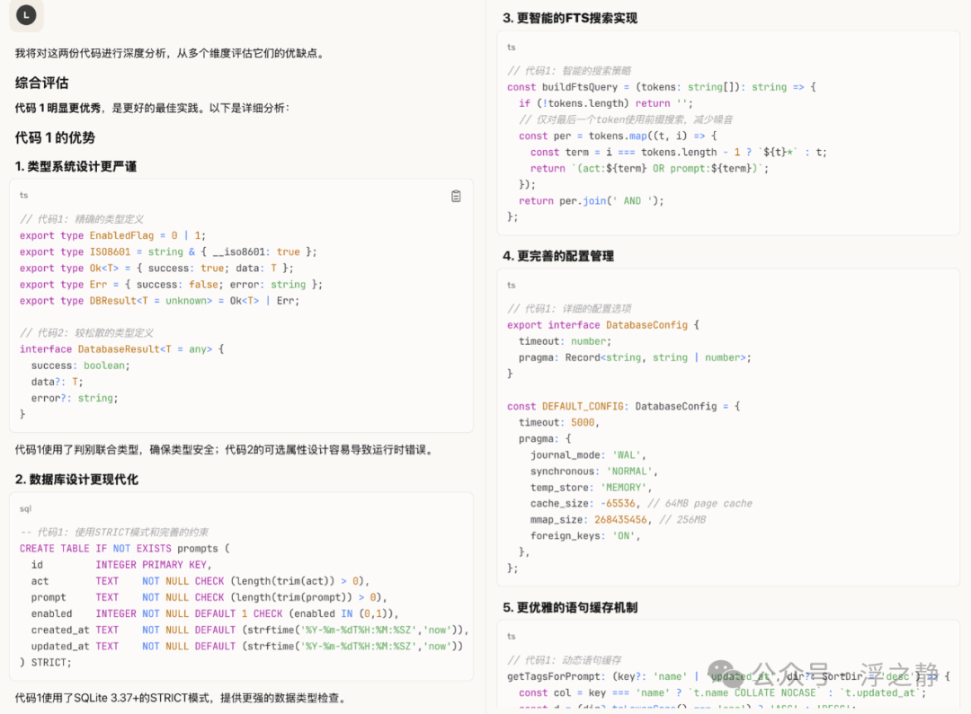Click the "created_at TEXT NOT NULL DEFAULT" row
The width and height of the screenshot is (971, 714).
pos(250,630)
